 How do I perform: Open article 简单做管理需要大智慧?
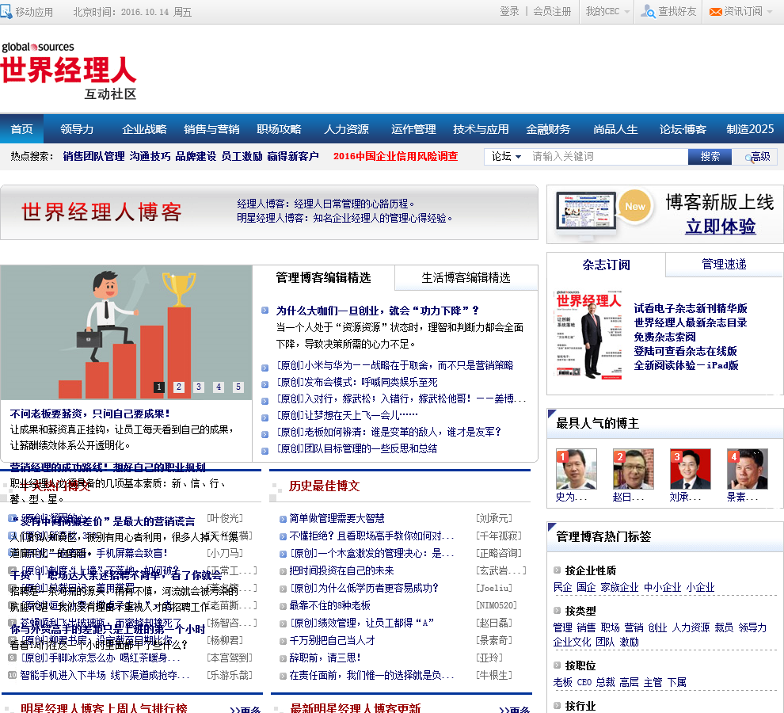(x=337, y=518)
